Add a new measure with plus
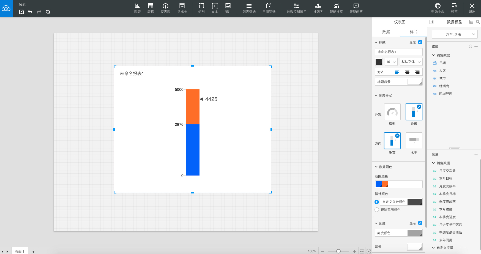 click(476, 154)
